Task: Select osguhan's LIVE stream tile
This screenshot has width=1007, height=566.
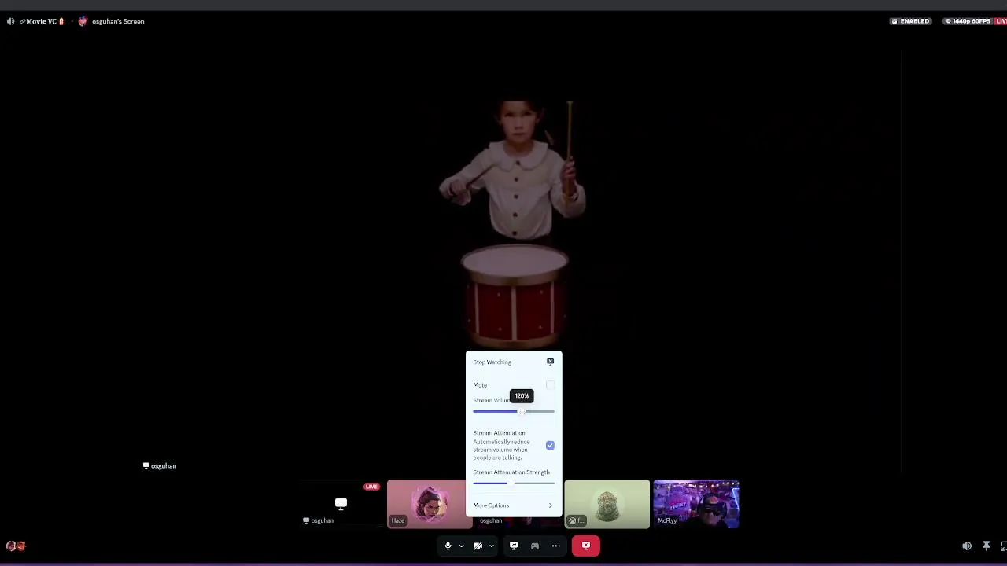Action: 341,504
